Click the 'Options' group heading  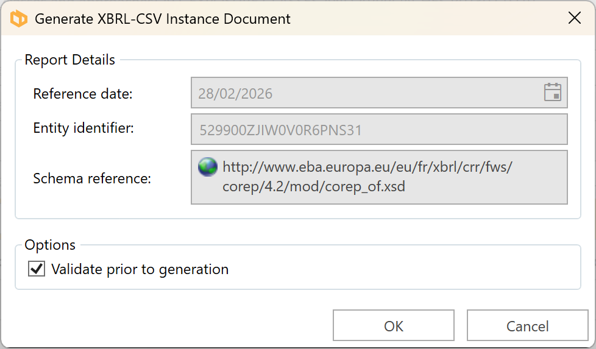pyautogui.click(x=50, y=245)
